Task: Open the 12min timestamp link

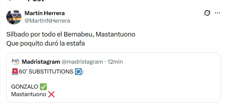Action: [x=115, y=62]
